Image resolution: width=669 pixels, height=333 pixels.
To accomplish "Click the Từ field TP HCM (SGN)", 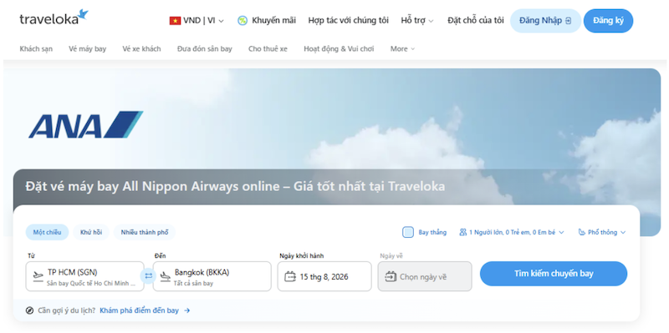I will [85, 276].
